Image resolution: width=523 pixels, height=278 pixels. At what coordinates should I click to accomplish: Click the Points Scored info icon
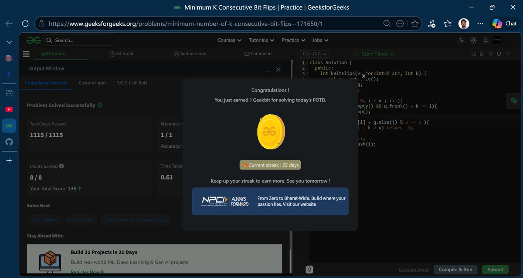pyautogui.click(x=61, y=166)
